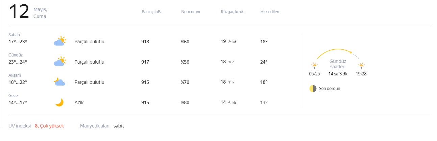This screenshot has width=437, height=141.
Task: Click the "Basınç, hPa" column header
Action: point(152,12)
